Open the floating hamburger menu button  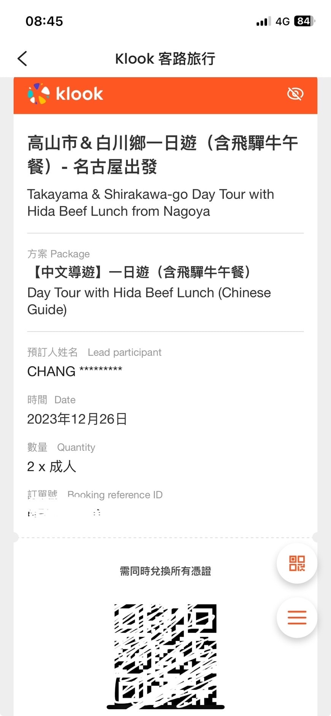(x=297, y=617)
